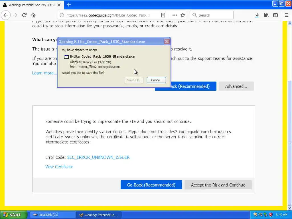Click the Warning: Potential Se... taskbar button
The image size is (292, 219).
tap(99, 215)
